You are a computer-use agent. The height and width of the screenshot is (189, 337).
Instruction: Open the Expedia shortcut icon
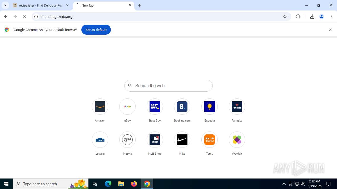tap(210, 107)
